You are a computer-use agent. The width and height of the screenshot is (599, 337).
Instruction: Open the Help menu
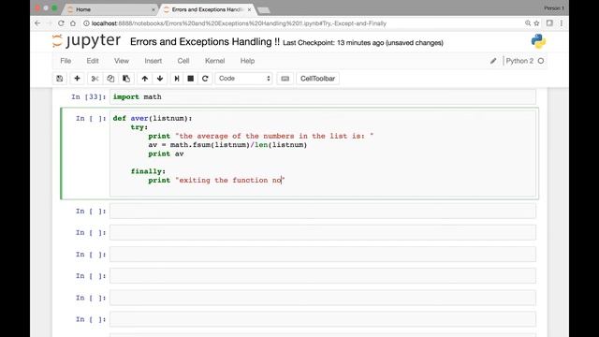coord(247,61)
